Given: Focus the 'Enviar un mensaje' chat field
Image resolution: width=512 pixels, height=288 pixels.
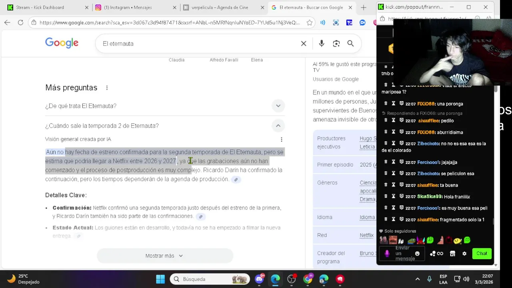Looking at the screenshot, I should [x=403, y=254].
